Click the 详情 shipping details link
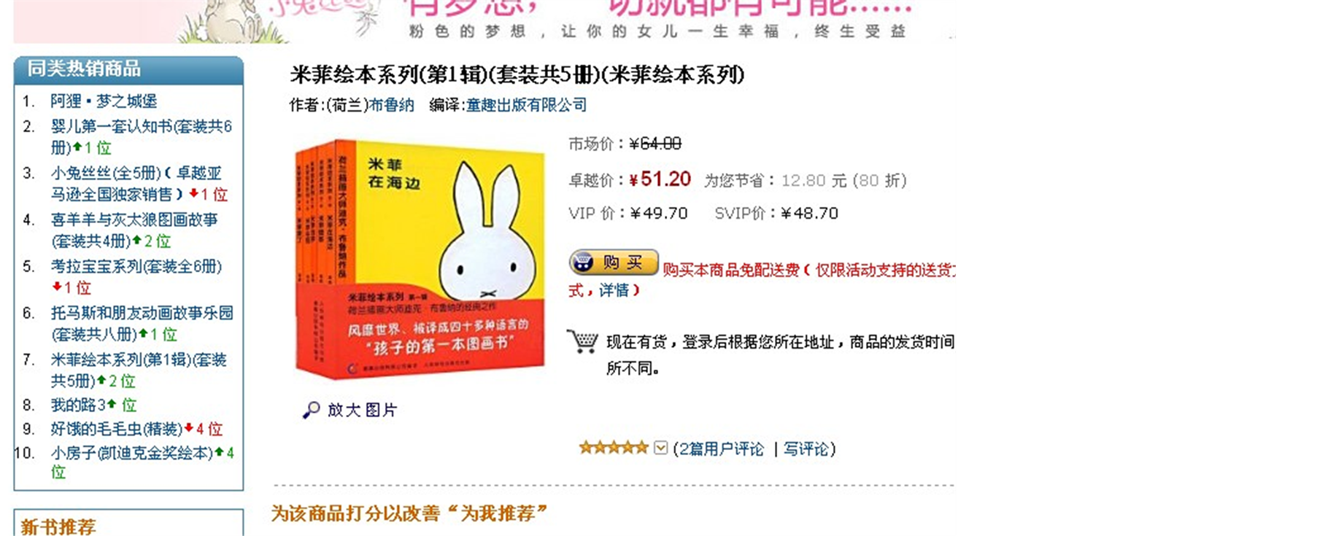Screen dimensions: 1317x536 pyautogui.click(x=614, y=290)
